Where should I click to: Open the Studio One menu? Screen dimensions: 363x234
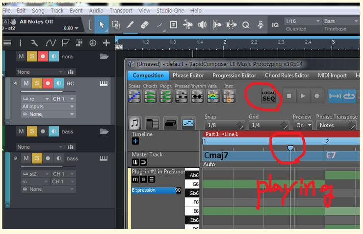[170, 11]
